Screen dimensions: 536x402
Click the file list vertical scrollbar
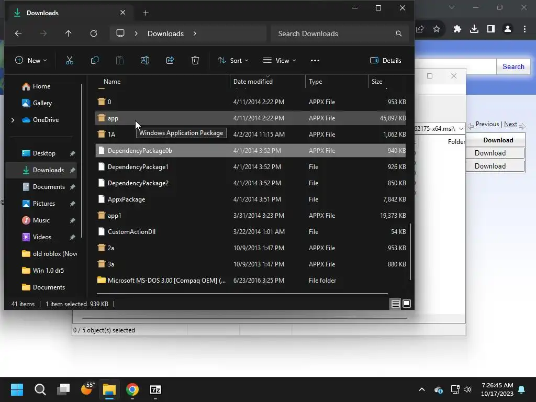click(410, 252)
